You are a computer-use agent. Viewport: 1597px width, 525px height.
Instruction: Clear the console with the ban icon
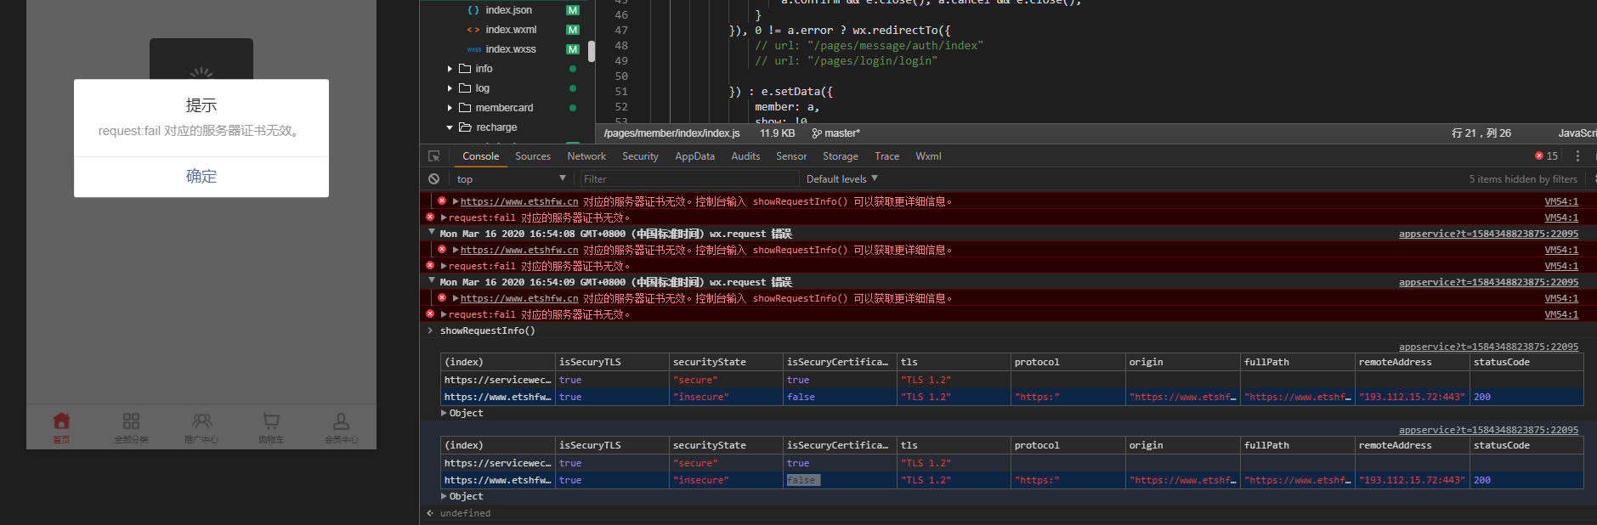(x=434, y=179)
